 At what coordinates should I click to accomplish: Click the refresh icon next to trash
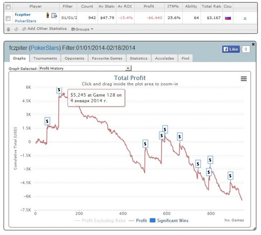pyautogui.click(x=16, y=29)
